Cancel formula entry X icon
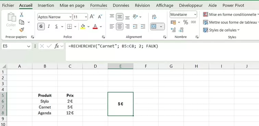 pyautogui.click(x=42, y=46)
